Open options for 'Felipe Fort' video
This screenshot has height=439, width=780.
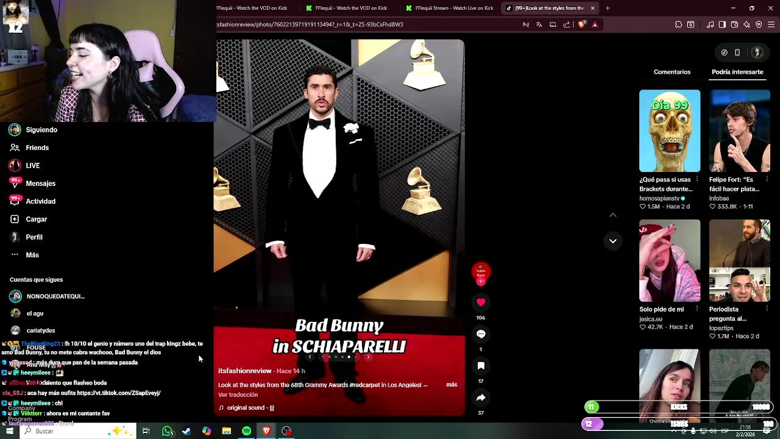(767, 179)
